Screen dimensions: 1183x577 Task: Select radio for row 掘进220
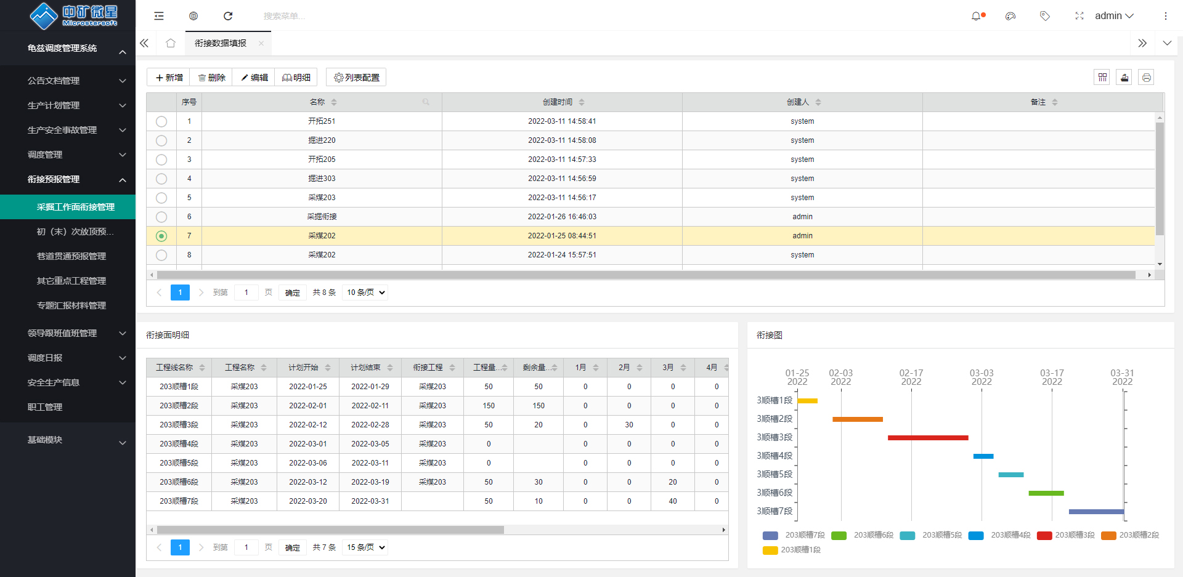[x=161, y=140]
